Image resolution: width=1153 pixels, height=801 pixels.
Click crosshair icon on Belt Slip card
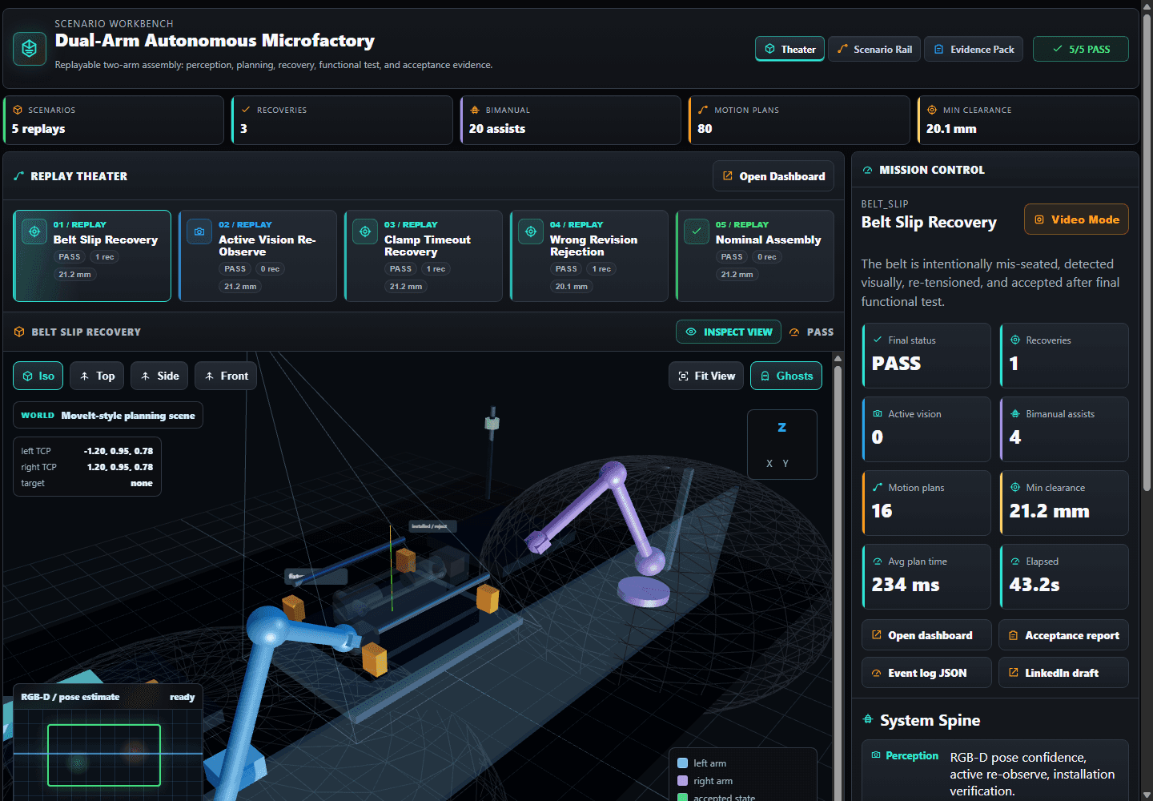tap(34, 231)
